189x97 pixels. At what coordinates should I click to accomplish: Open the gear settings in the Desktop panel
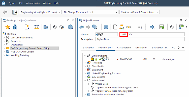coord(70,27)
